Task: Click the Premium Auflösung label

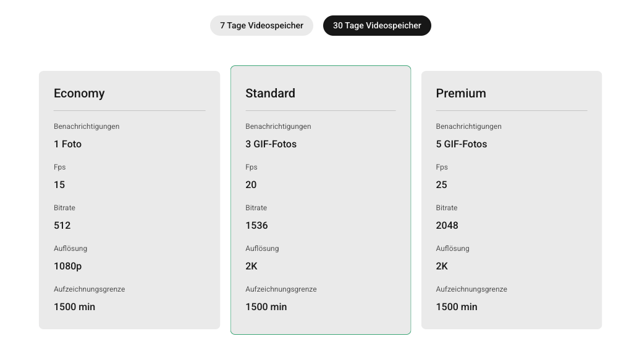Action: (452, 248)
